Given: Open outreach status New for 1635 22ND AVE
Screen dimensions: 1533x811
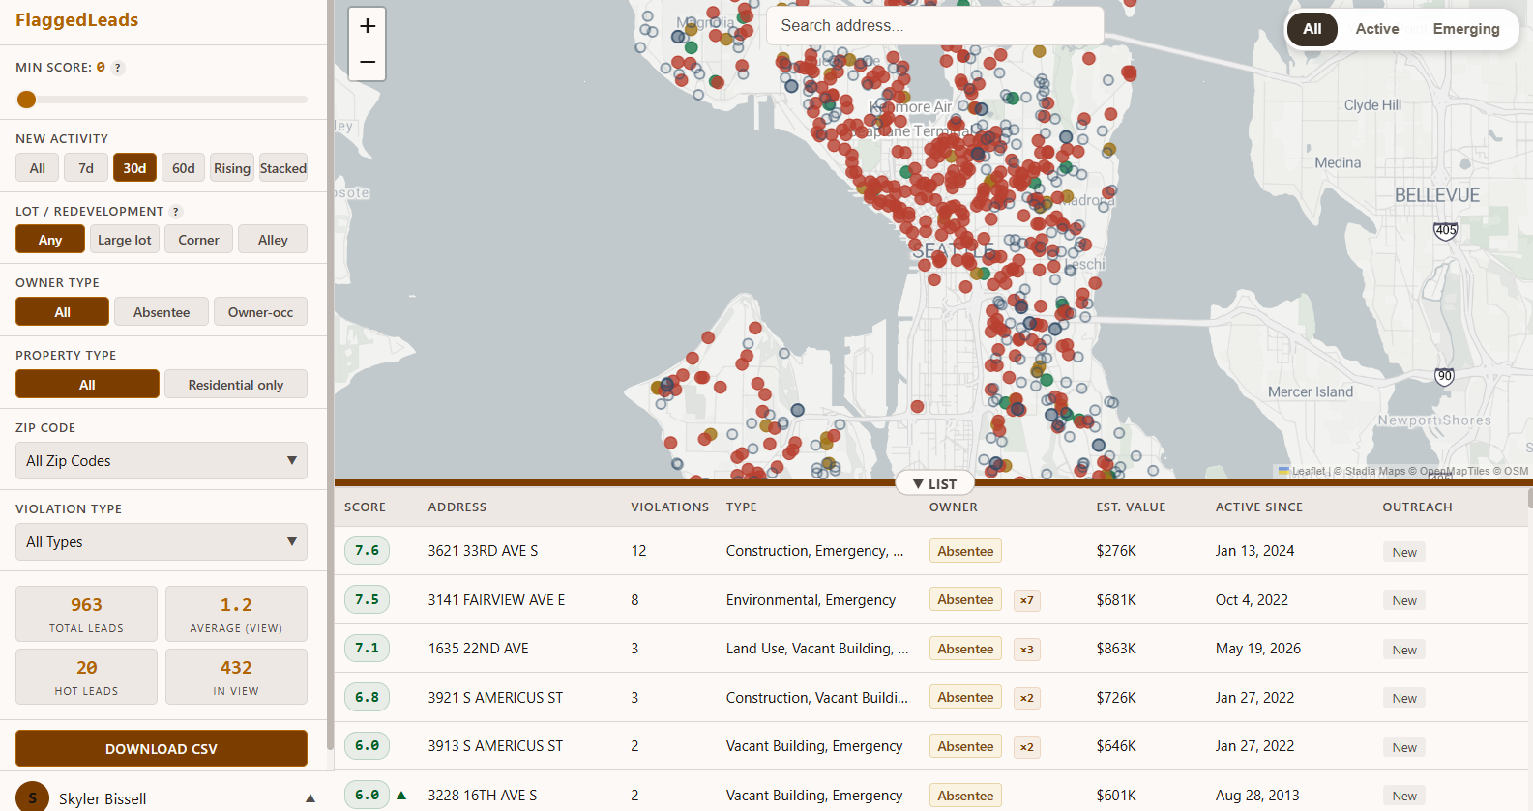Looking at the screenshot, I should tap(1404, 650).
